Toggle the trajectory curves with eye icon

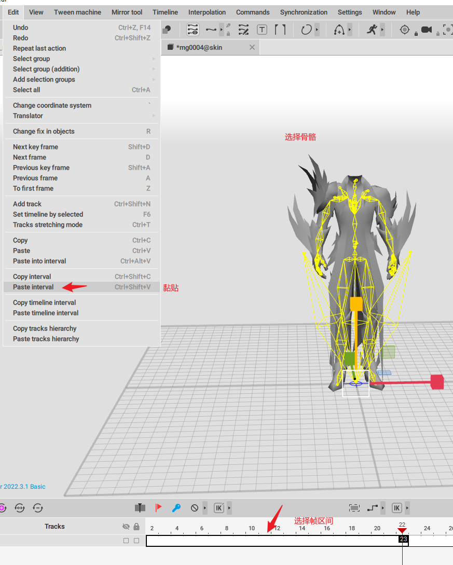(193, 30)
